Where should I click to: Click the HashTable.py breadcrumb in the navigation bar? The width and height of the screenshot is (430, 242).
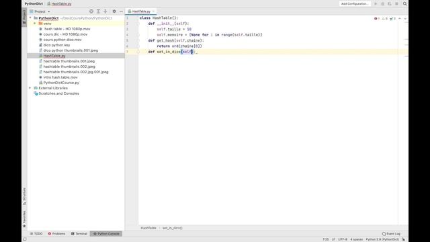point(60,4)
